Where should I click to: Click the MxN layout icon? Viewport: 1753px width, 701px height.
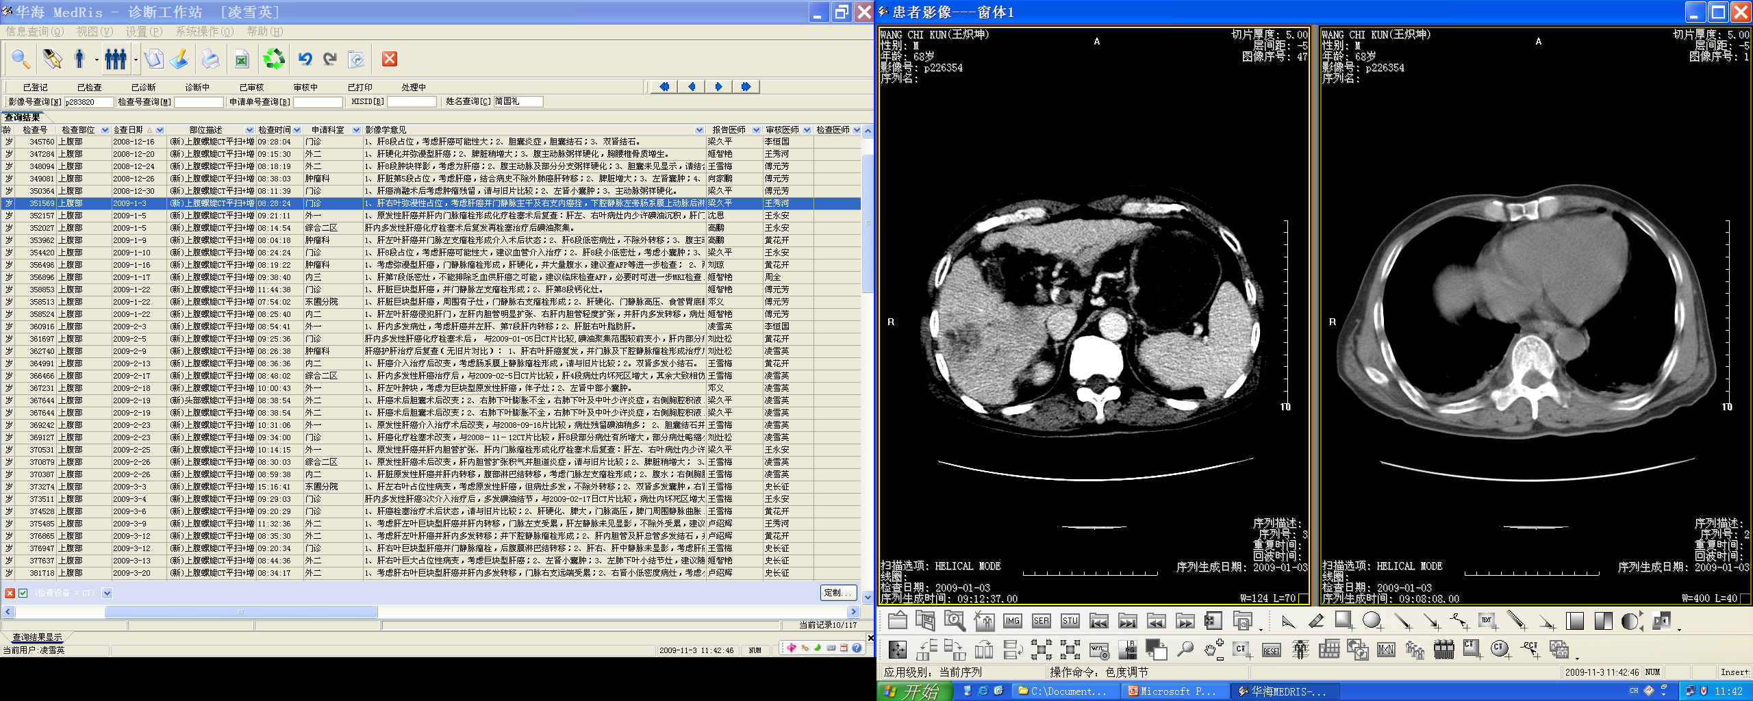pos(1386,650)
